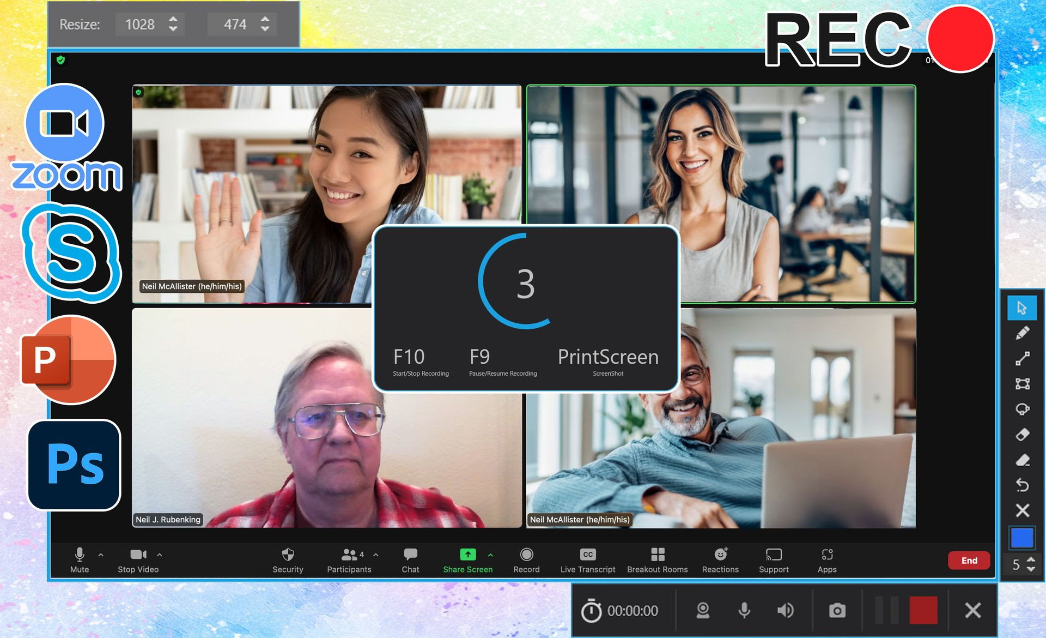Click the Zoom application icon
The width and height of the screenshot is (1046, 638).
pos(64,123)
